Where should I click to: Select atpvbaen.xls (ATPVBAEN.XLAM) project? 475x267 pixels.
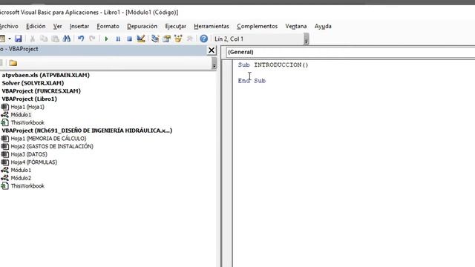[46, 75]
